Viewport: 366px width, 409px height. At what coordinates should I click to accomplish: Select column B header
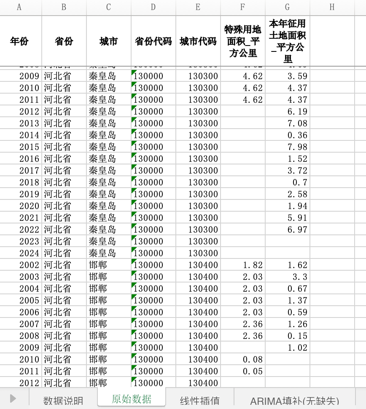tap(64, 7)
